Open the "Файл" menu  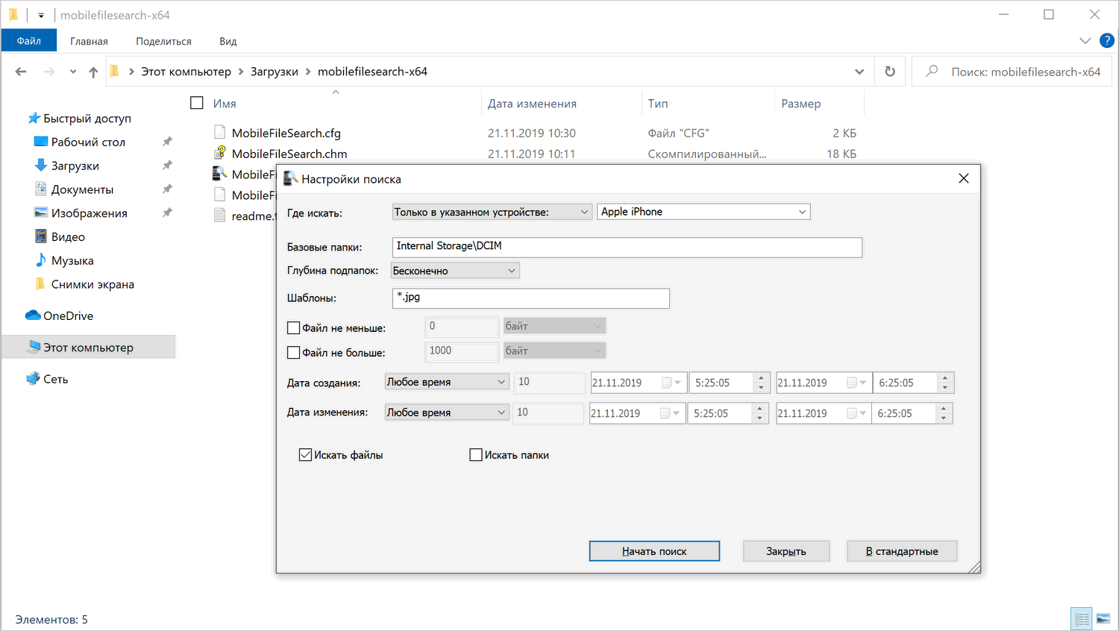tap(28, 41)
